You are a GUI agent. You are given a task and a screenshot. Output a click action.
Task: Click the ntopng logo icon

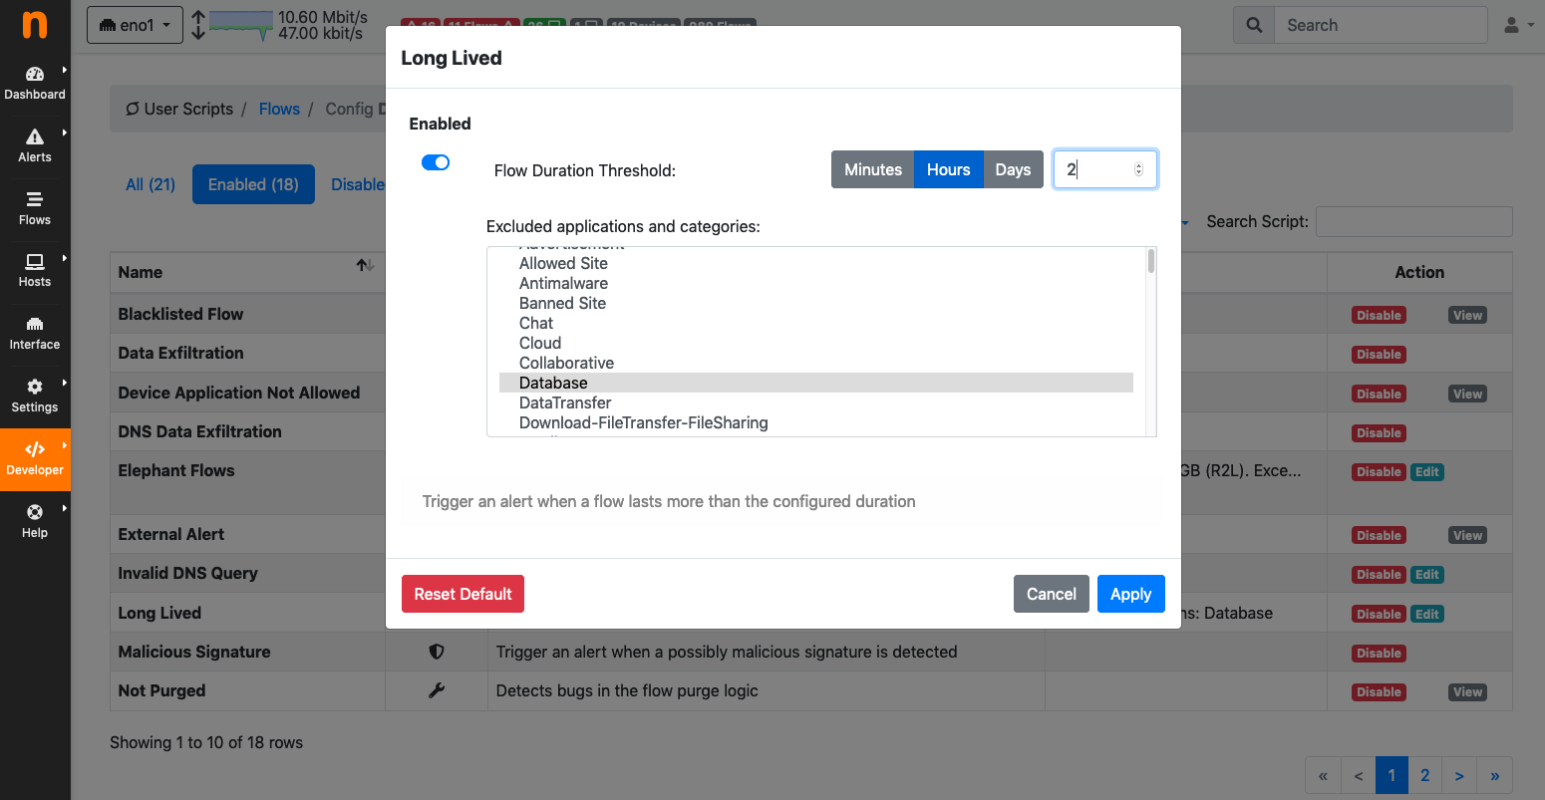coord(35,25)
